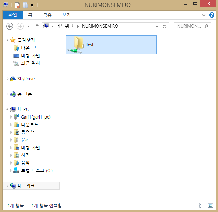
Task: Click the title bar system icon
Action: tap(5, 5)
